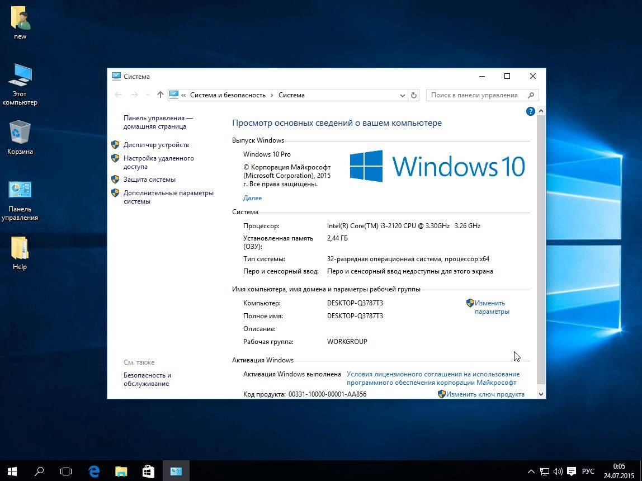The height and width of the screenshot is (481, 642).
Task: Open the 'new' user folder on desktop
Action: pyautogui.click(x=20, y=23)
